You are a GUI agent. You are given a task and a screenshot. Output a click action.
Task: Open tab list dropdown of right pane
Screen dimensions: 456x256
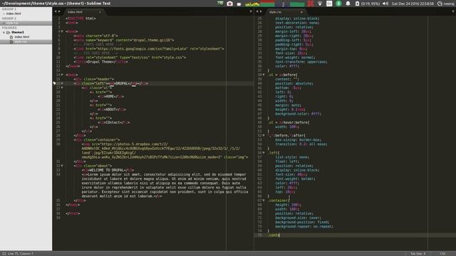(453, 11)
